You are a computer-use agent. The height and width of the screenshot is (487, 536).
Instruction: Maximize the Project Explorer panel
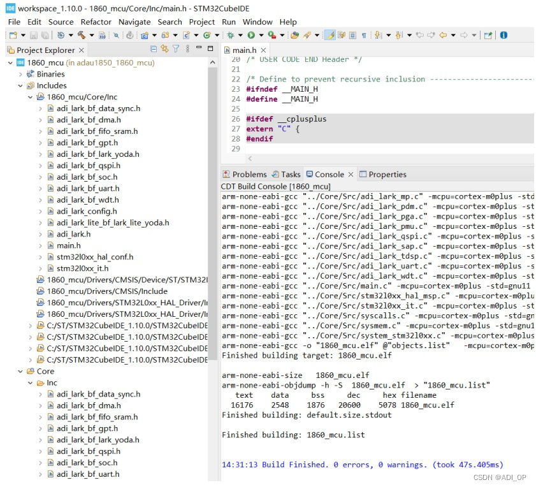pos(210,48)
